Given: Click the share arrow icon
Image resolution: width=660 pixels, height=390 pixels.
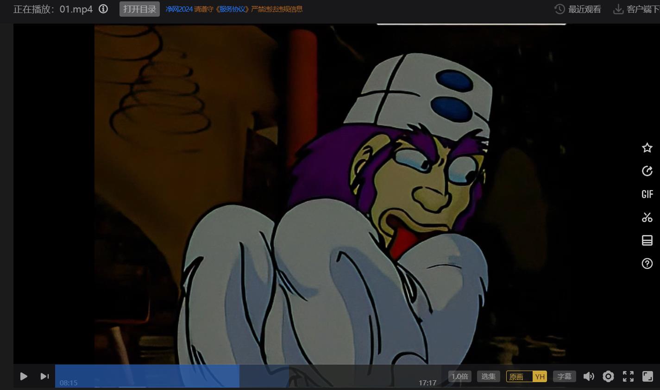Looking at the screenshot, I should click(x=647, y=171).
